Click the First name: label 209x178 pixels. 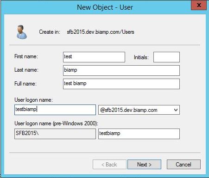click(x=26, y=56)
